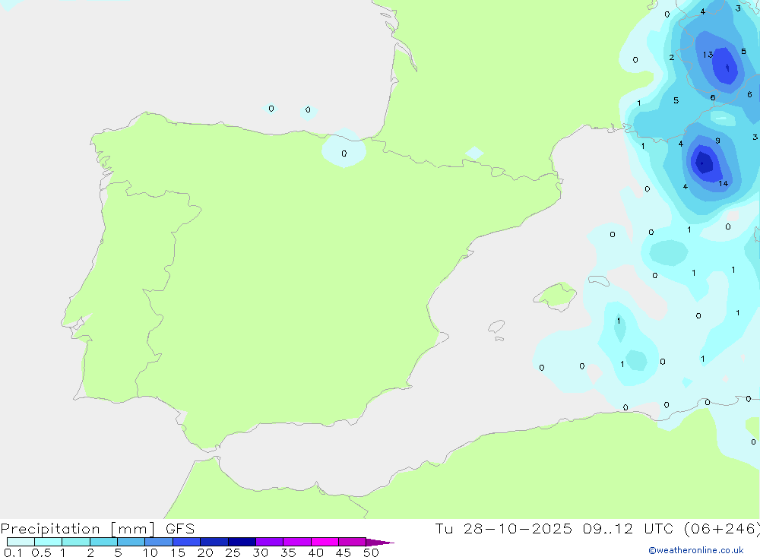
Task: Click the legend scale label '35'
Action: click(x=288, y=552)
